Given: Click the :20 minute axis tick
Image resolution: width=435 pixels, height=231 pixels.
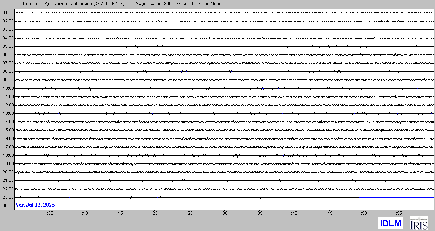Looking at the screenshot, I should point(154,213).
